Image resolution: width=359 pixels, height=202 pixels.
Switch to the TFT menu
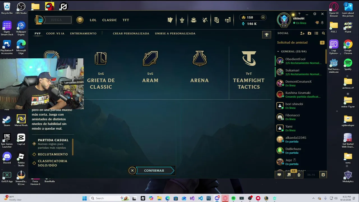click(x=126, y=20)
